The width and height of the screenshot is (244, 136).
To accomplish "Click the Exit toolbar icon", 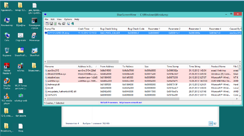I will tap(72, 24).
